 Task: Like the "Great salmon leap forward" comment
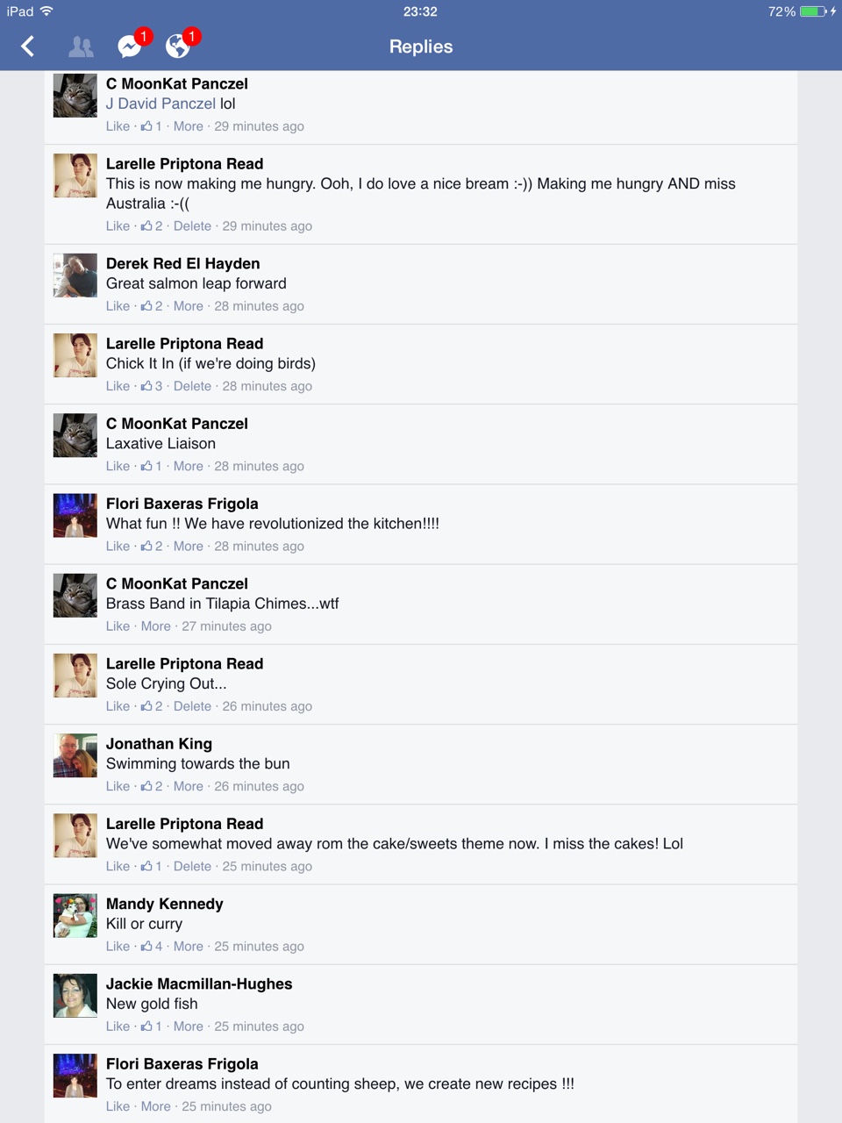click(x=118, y=306)
